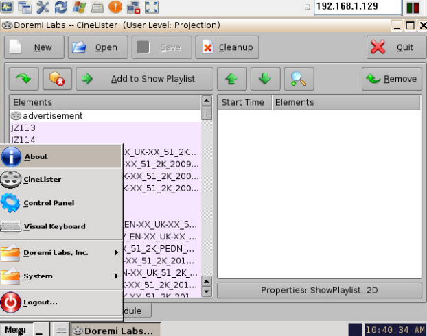Viewport: 427px width, 336px height.
Task: Quit CineLister with the Quit button
Action: [397, 47]
